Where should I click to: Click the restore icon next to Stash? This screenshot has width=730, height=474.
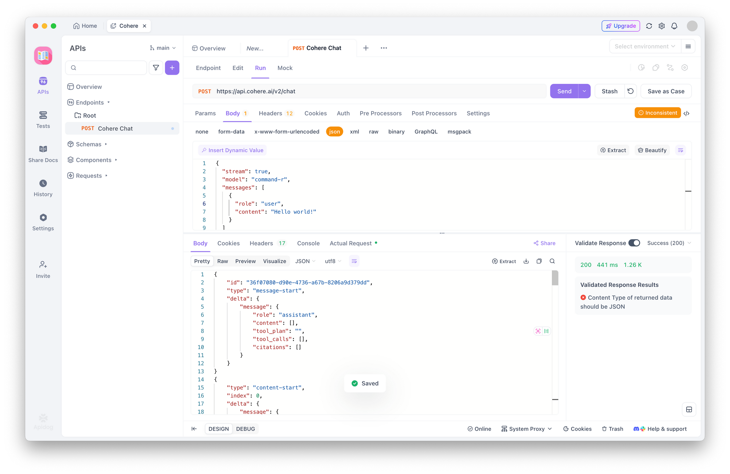[630, 91]
